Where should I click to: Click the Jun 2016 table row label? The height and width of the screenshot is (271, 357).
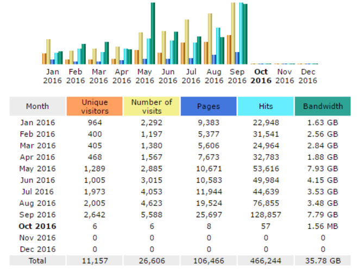click(x=37, y=180)
